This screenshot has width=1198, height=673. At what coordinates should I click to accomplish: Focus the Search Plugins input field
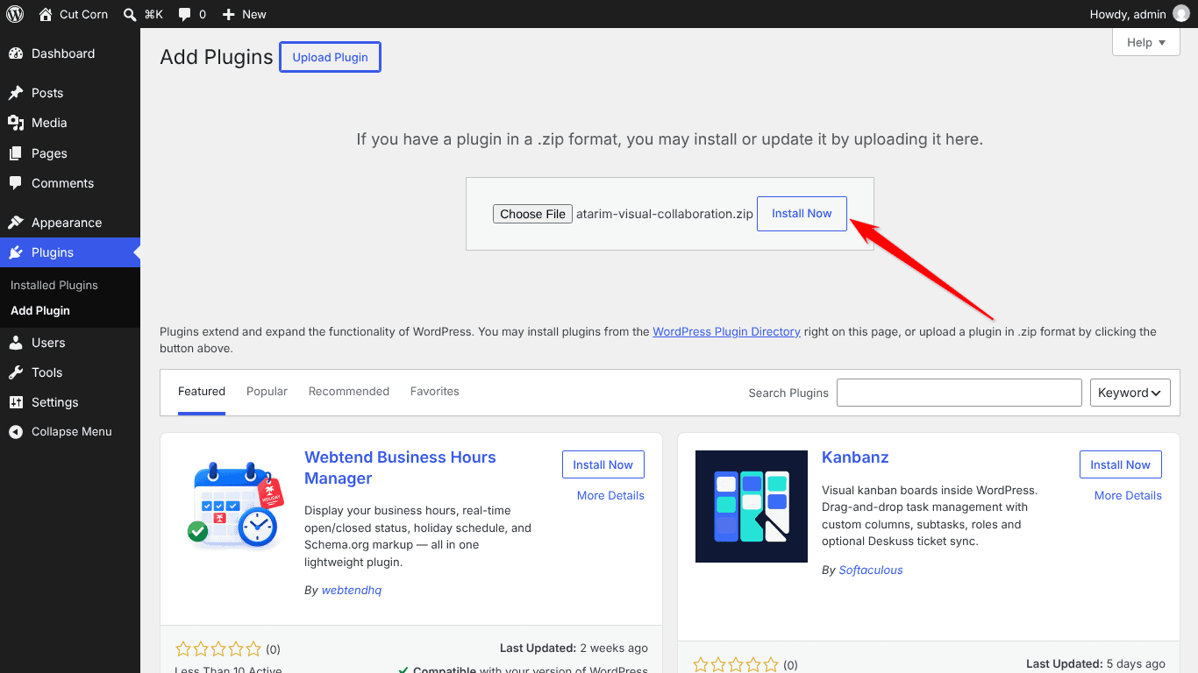click(x=959, y=393)
